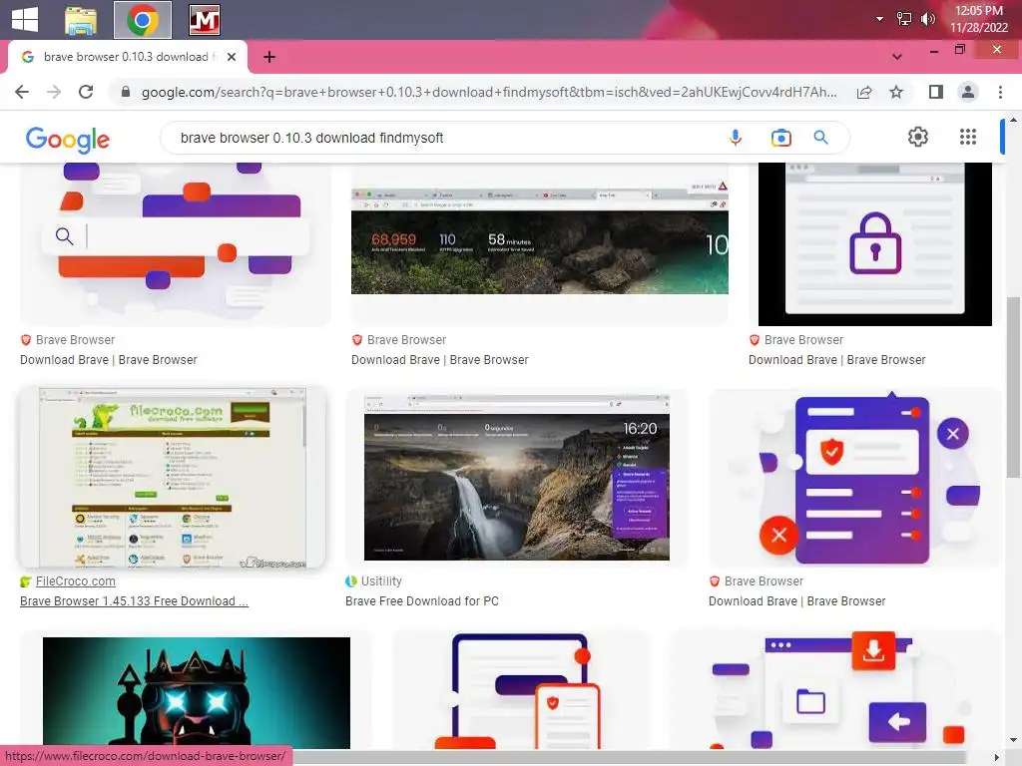Reload the current page
Screen dimensions: 1022x766
86,92
